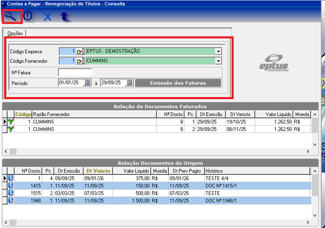This screenshot has width=325, height=228.
Task: Open the Código Empresa lookup icon
Action: (80, 51)
